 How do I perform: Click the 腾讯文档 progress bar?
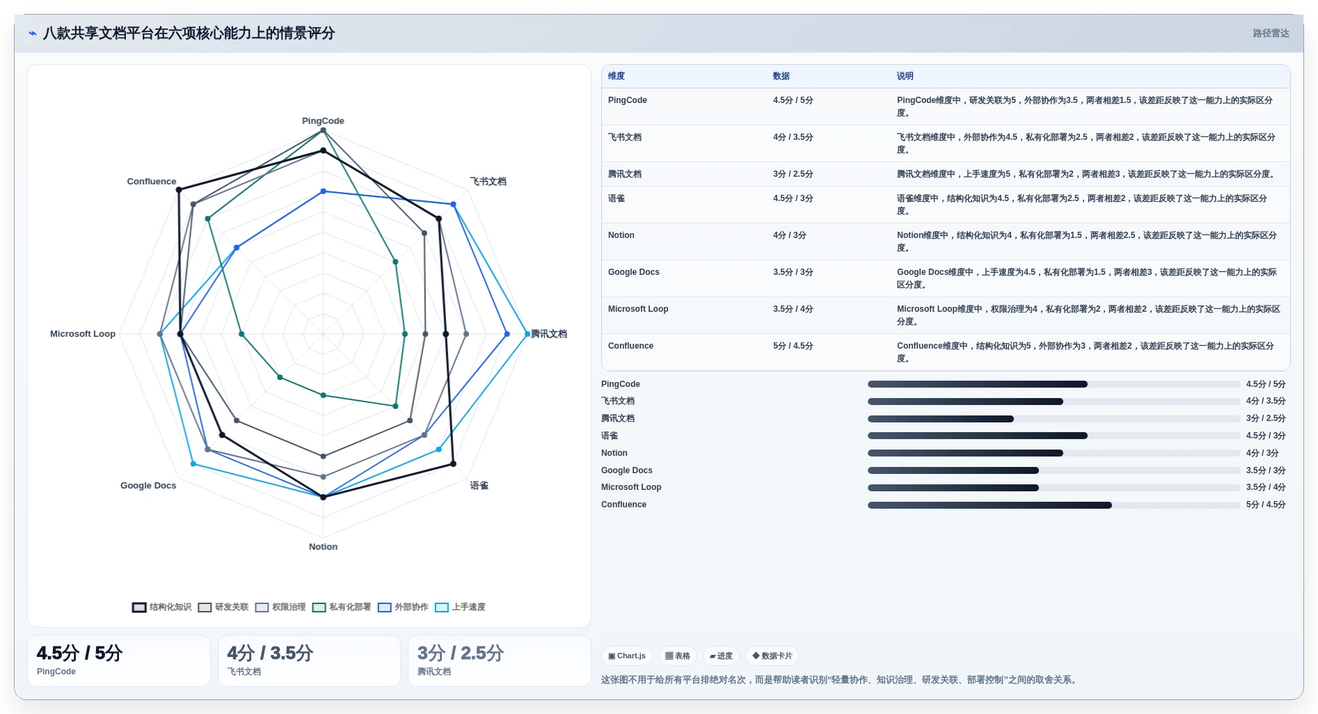coord(1054,419)
